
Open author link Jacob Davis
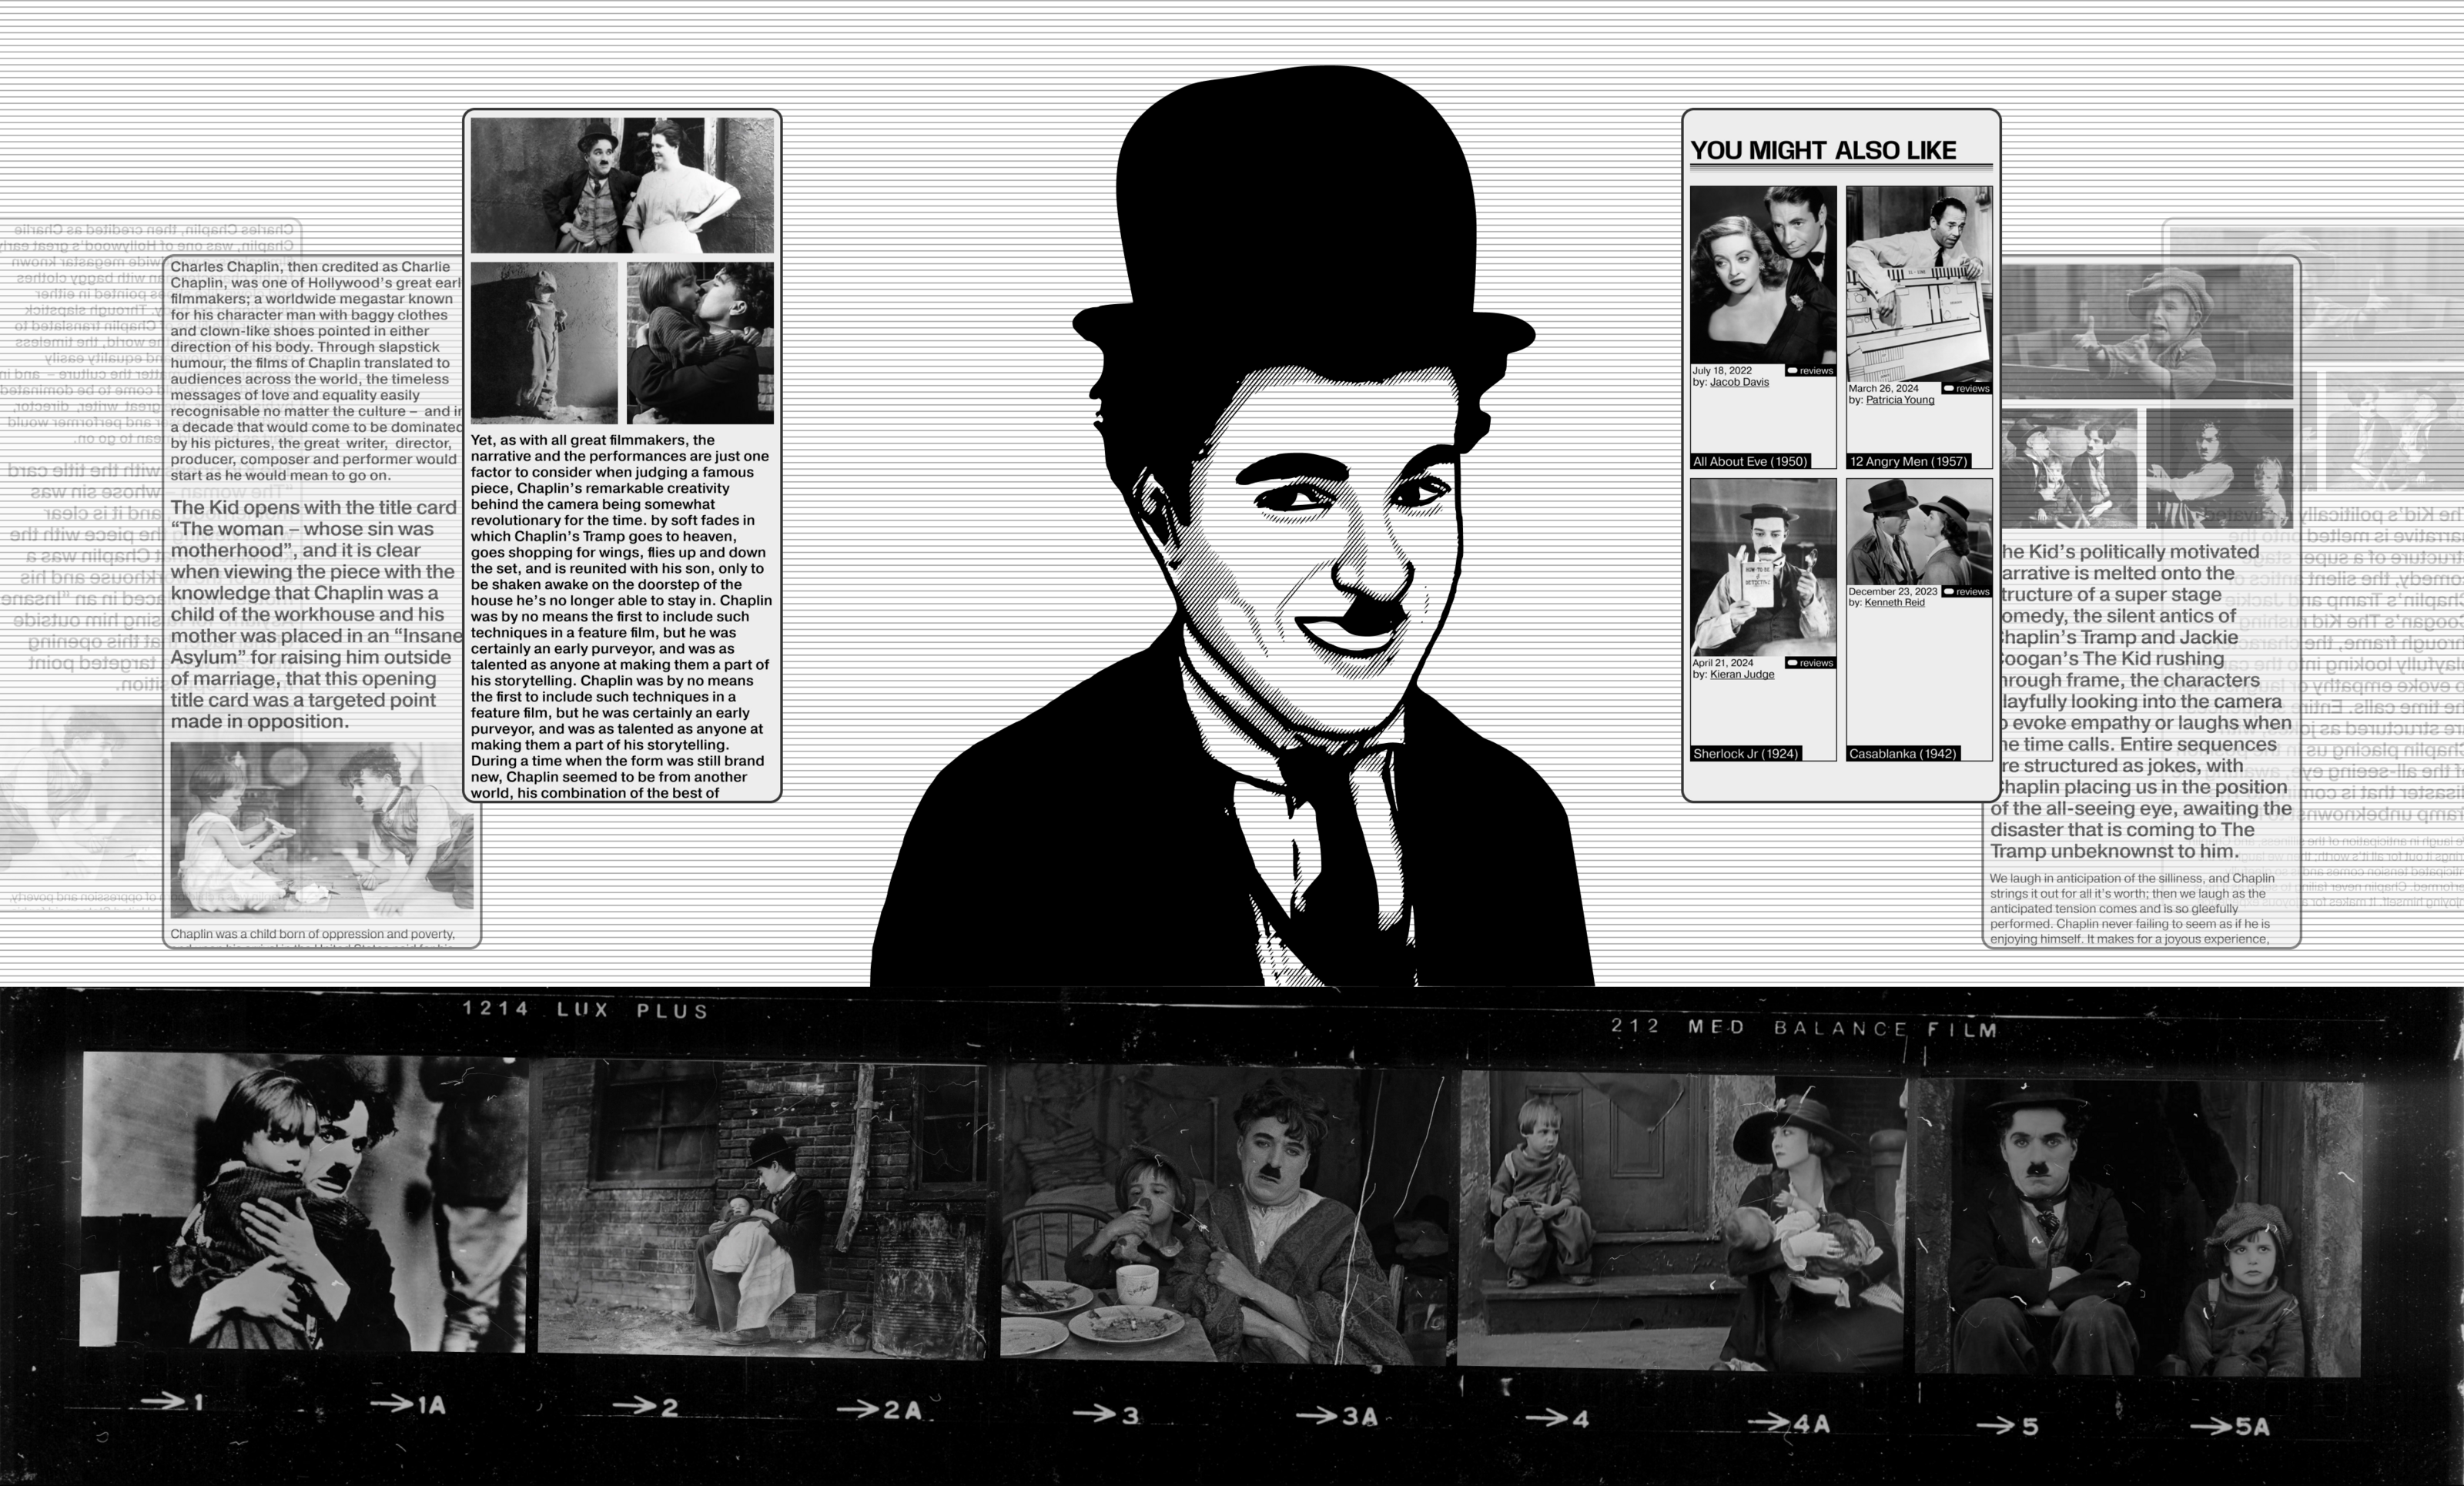pyautogui.click(x=1739, y=383)
